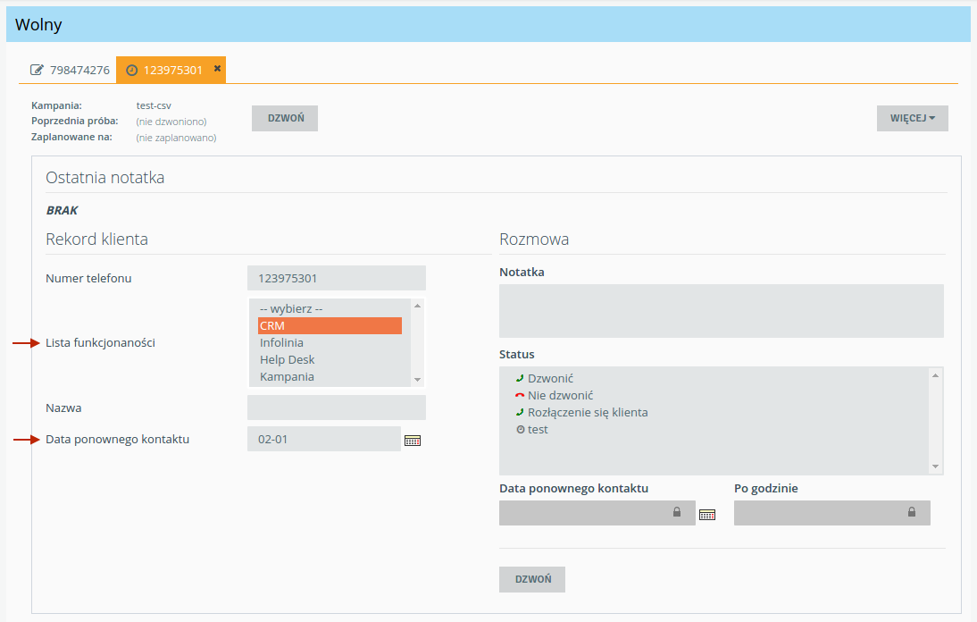
Task: Click the bottom DZWOŃ button
Action: pyautogui.click(x=532, y=579)
